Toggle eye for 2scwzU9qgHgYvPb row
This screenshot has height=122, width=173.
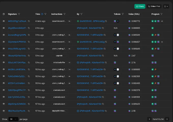pos(4,35)
